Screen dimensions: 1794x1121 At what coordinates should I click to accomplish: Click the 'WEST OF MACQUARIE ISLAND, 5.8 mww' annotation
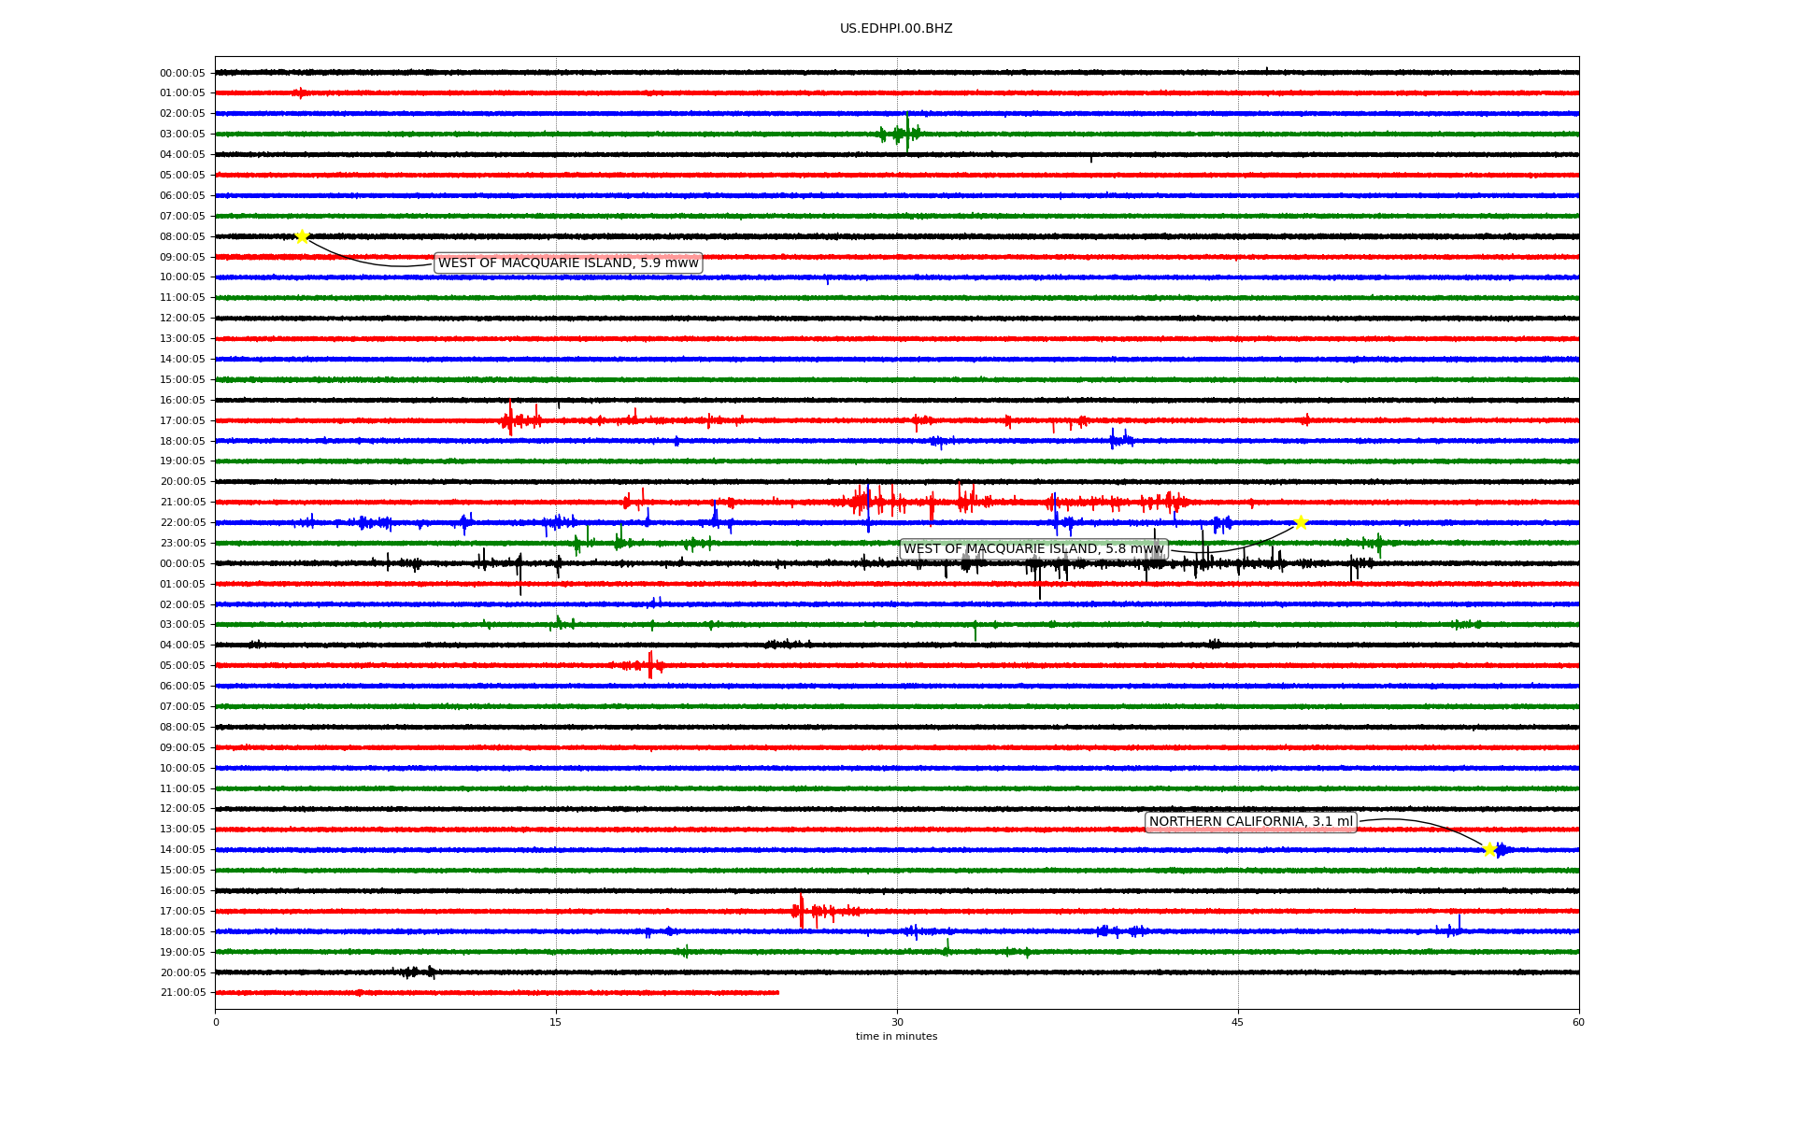pos(1033,549)
